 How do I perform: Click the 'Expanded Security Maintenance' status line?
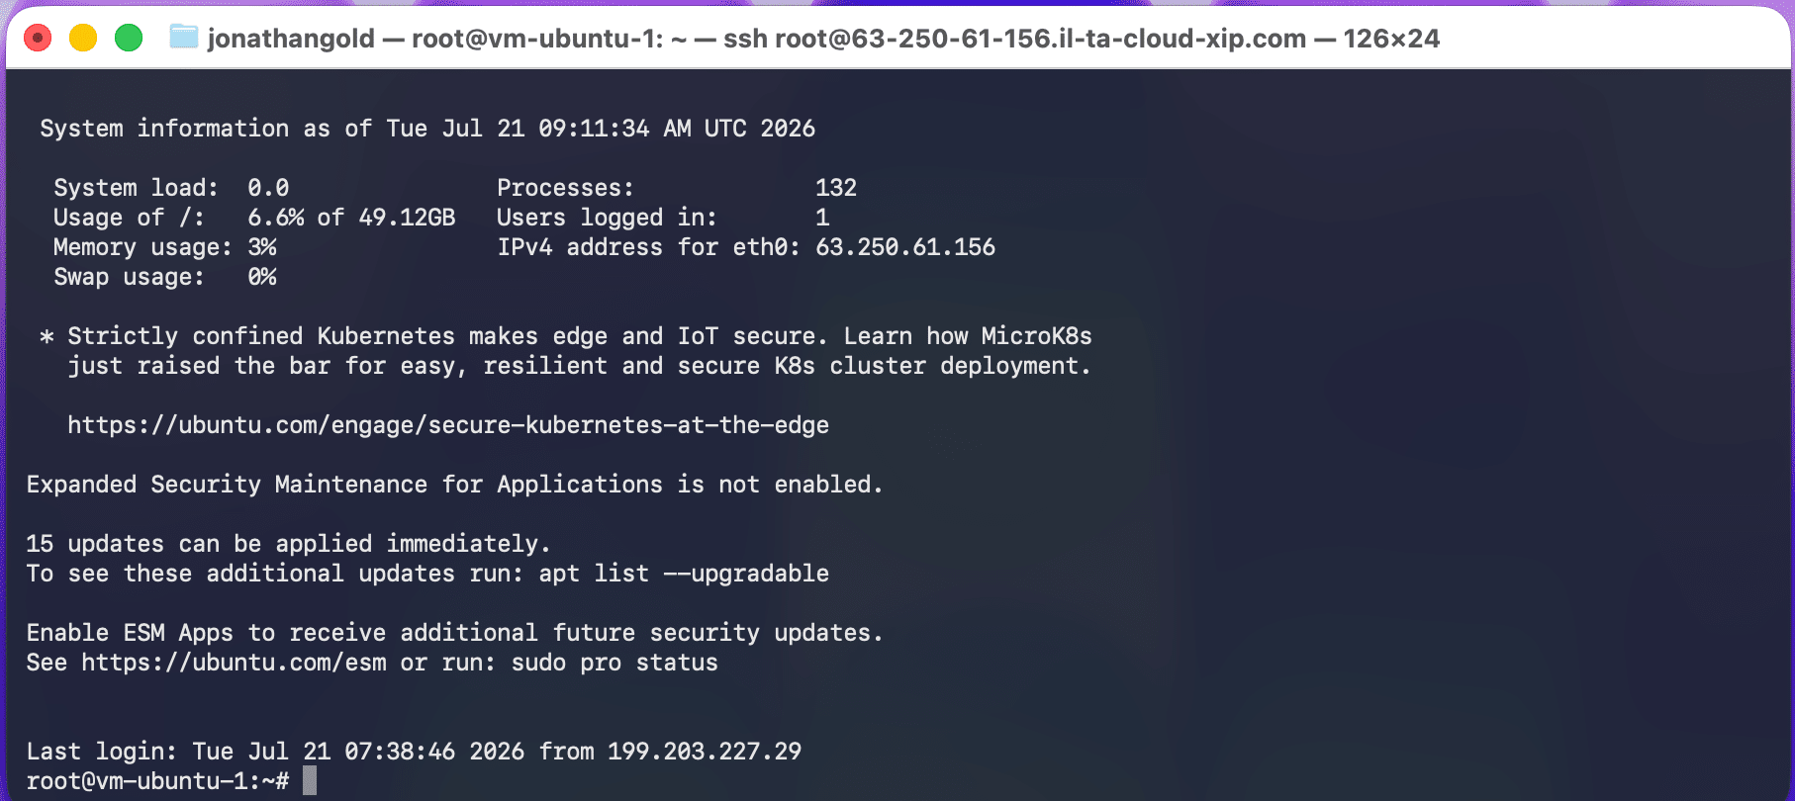(454, 485)
